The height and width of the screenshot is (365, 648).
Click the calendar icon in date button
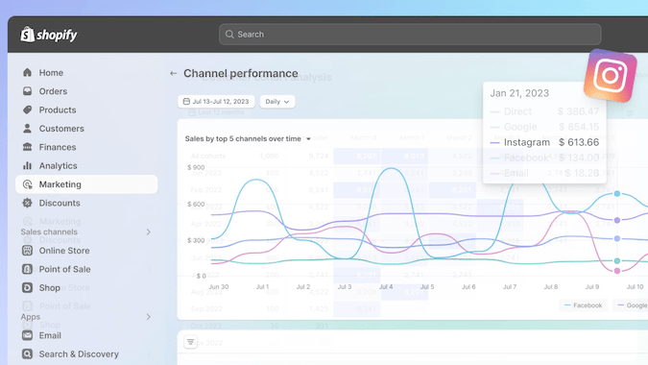click(x=186, y=101)
